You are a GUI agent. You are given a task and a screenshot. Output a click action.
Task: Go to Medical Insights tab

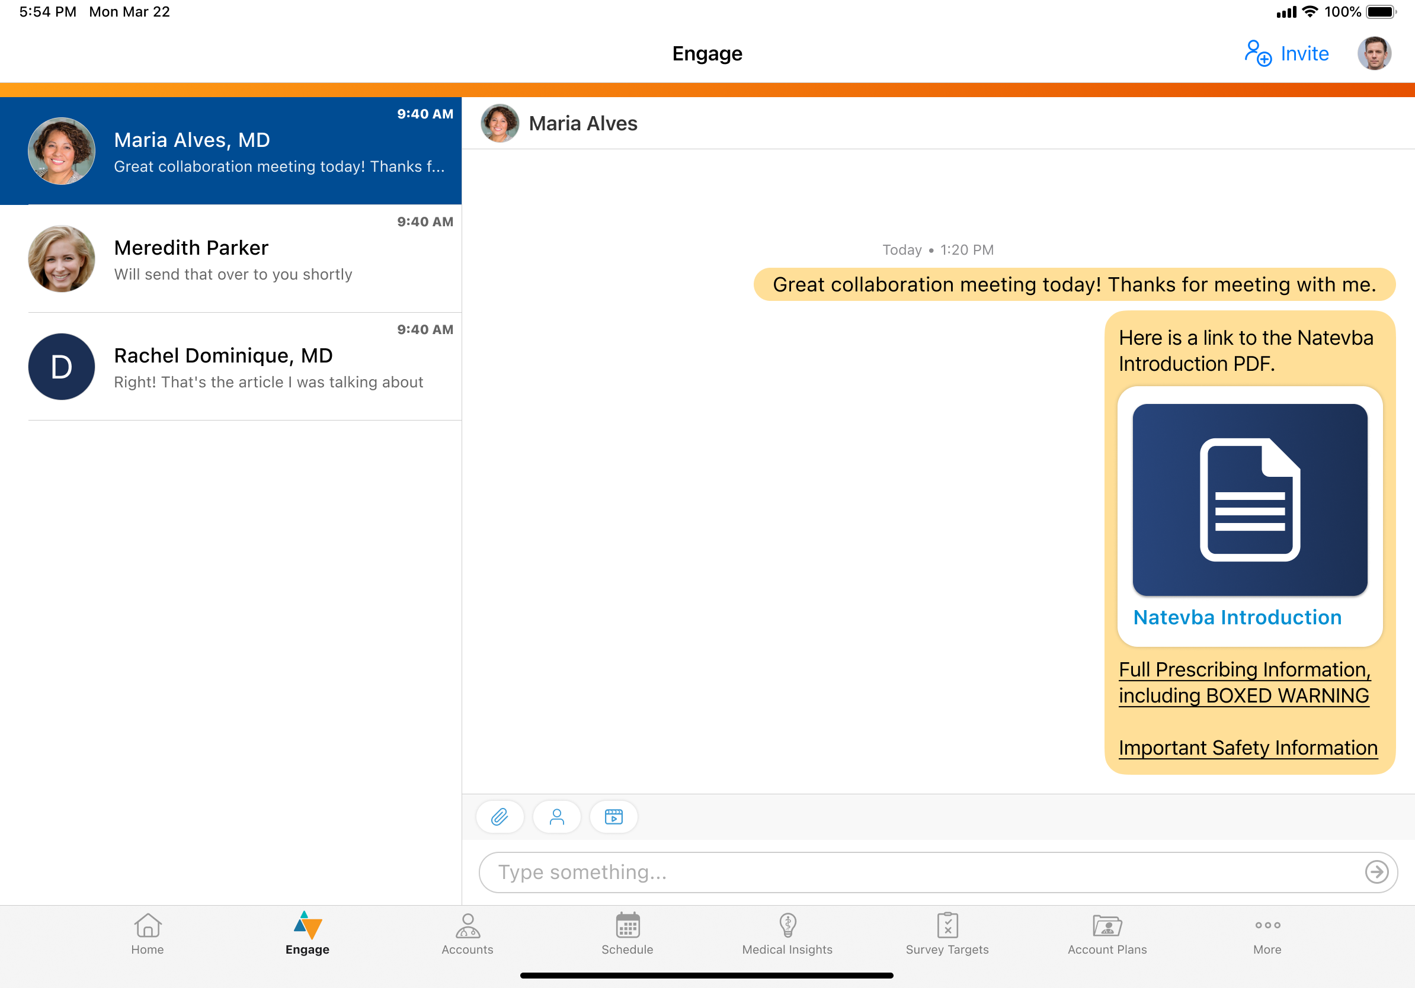pos(787,933)
